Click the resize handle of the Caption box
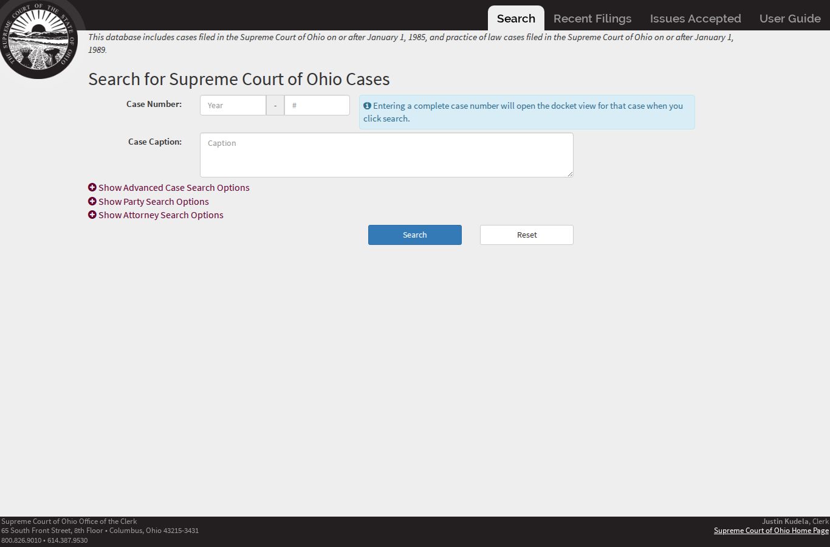830x547 pixels. coord(570,174)
